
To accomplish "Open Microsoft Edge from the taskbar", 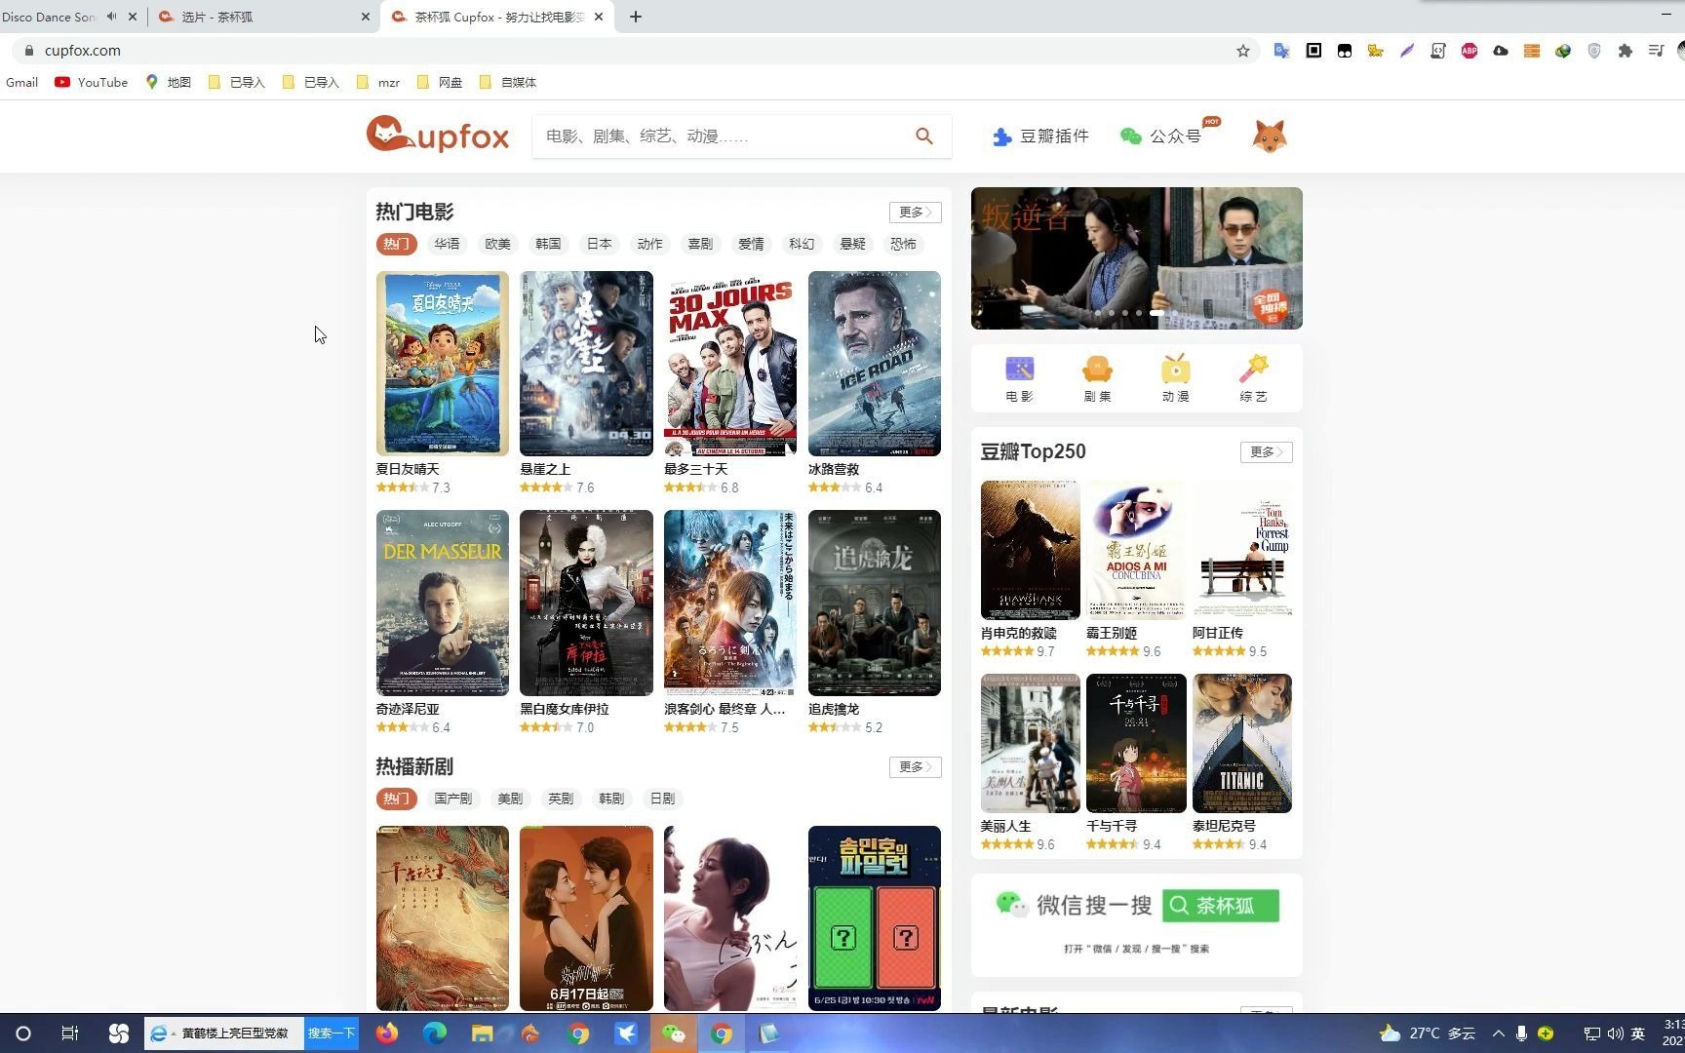I will tap(435, 1033).
